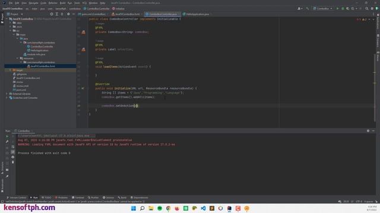This screenshot has height=213, width=380.
Task: Open the Edit menu
Action: click(x=17, y=3)
